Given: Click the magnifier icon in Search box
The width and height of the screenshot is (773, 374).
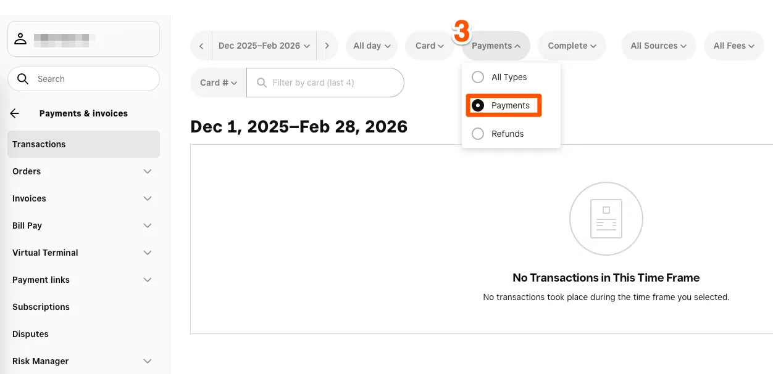Looking at the screenshot, I should pyautogui.click(x=23, y=79).
